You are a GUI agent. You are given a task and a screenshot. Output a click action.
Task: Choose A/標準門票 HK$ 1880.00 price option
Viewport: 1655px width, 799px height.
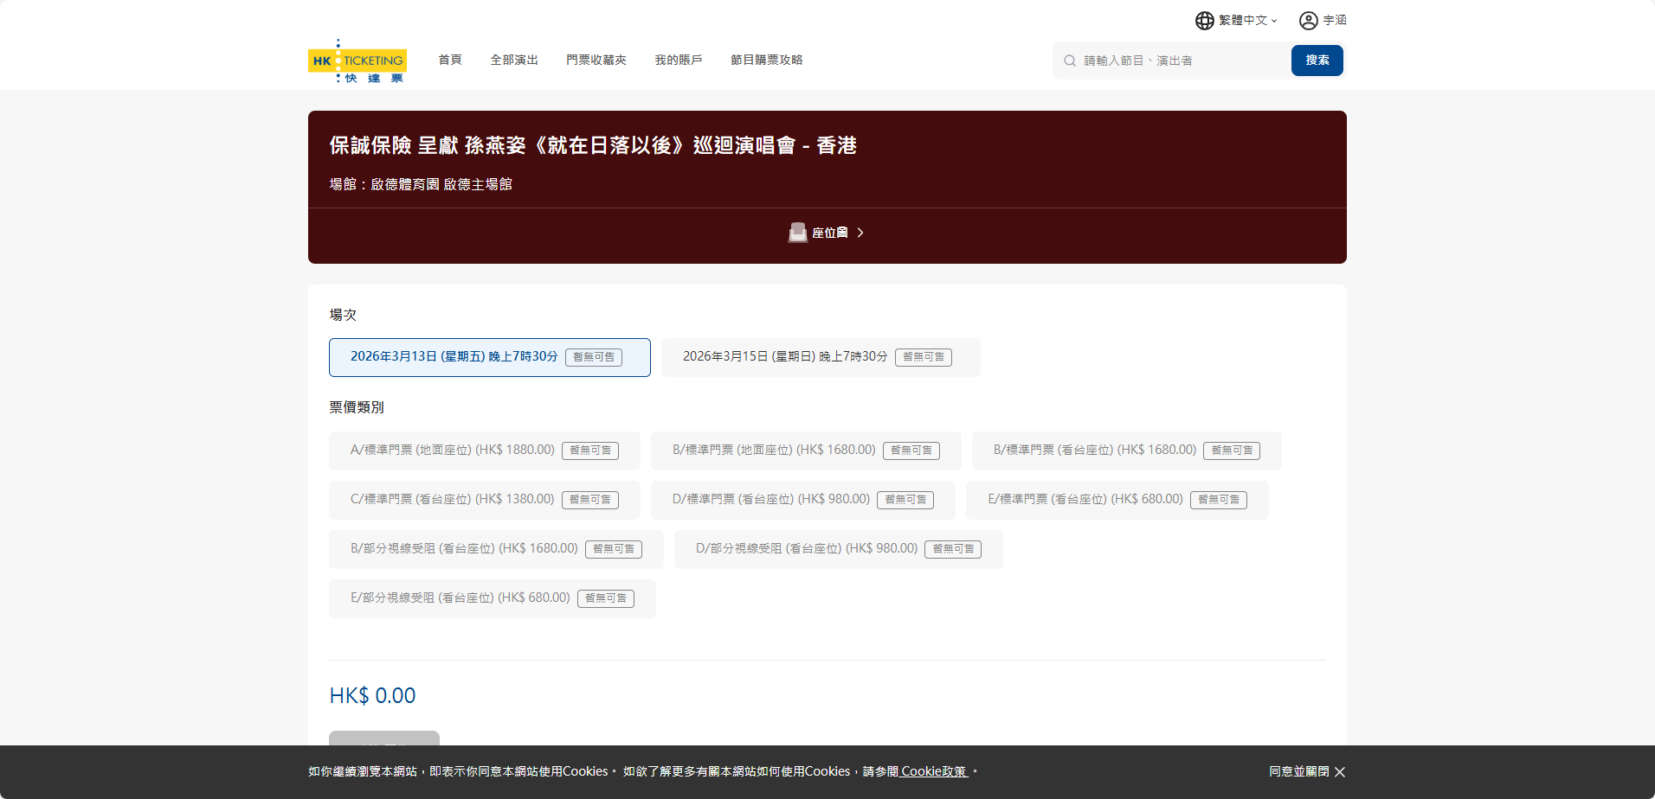pos(484,451)
